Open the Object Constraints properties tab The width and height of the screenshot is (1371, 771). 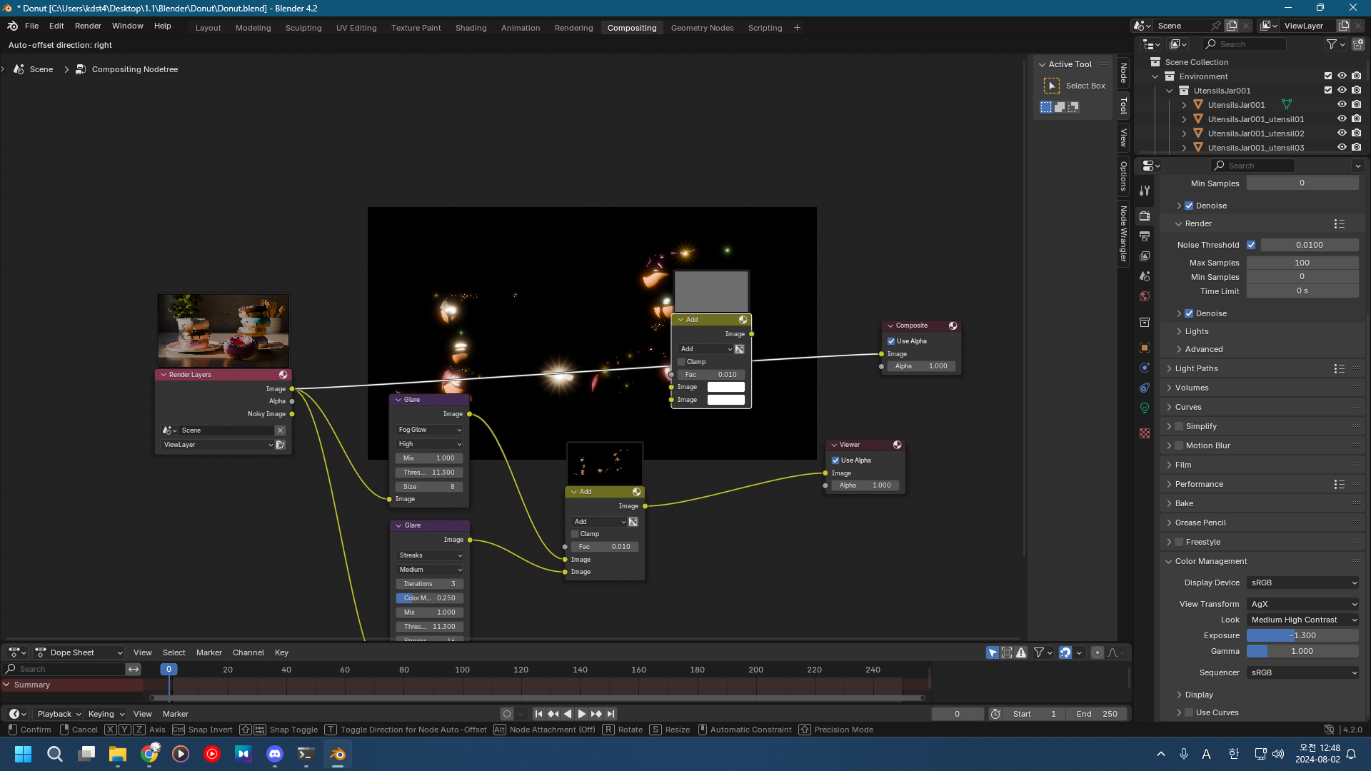click(1145, 388)
